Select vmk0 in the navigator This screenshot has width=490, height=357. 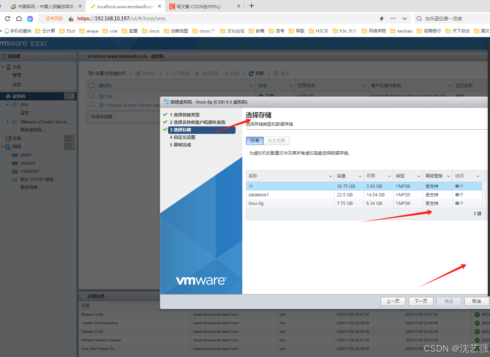point(26,155)
